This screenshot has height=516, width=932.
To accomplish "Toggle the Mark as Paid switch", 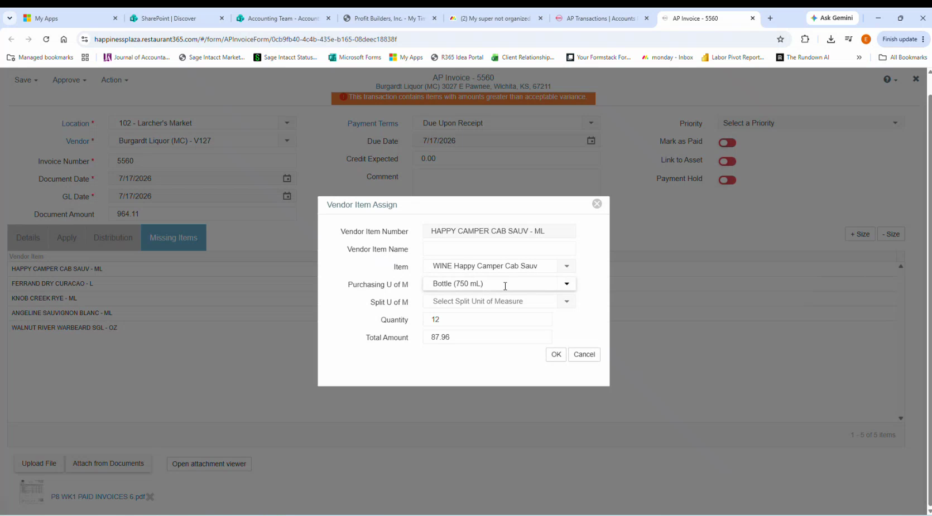I will click(727, 143).
